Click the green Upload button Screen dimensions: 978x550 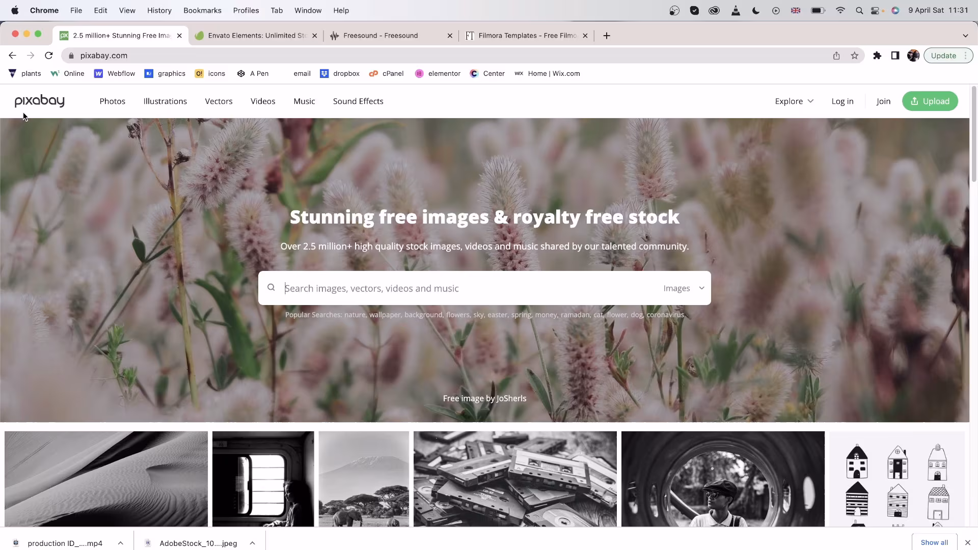pos(930,101)
